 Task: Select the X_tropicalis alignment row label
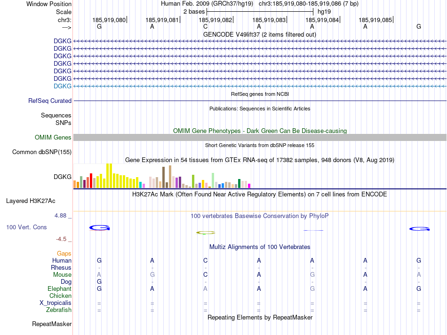coord(56,303)
